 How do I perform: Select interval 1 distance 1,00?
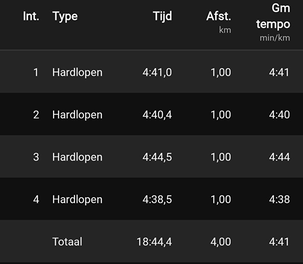tap(220, 72)
